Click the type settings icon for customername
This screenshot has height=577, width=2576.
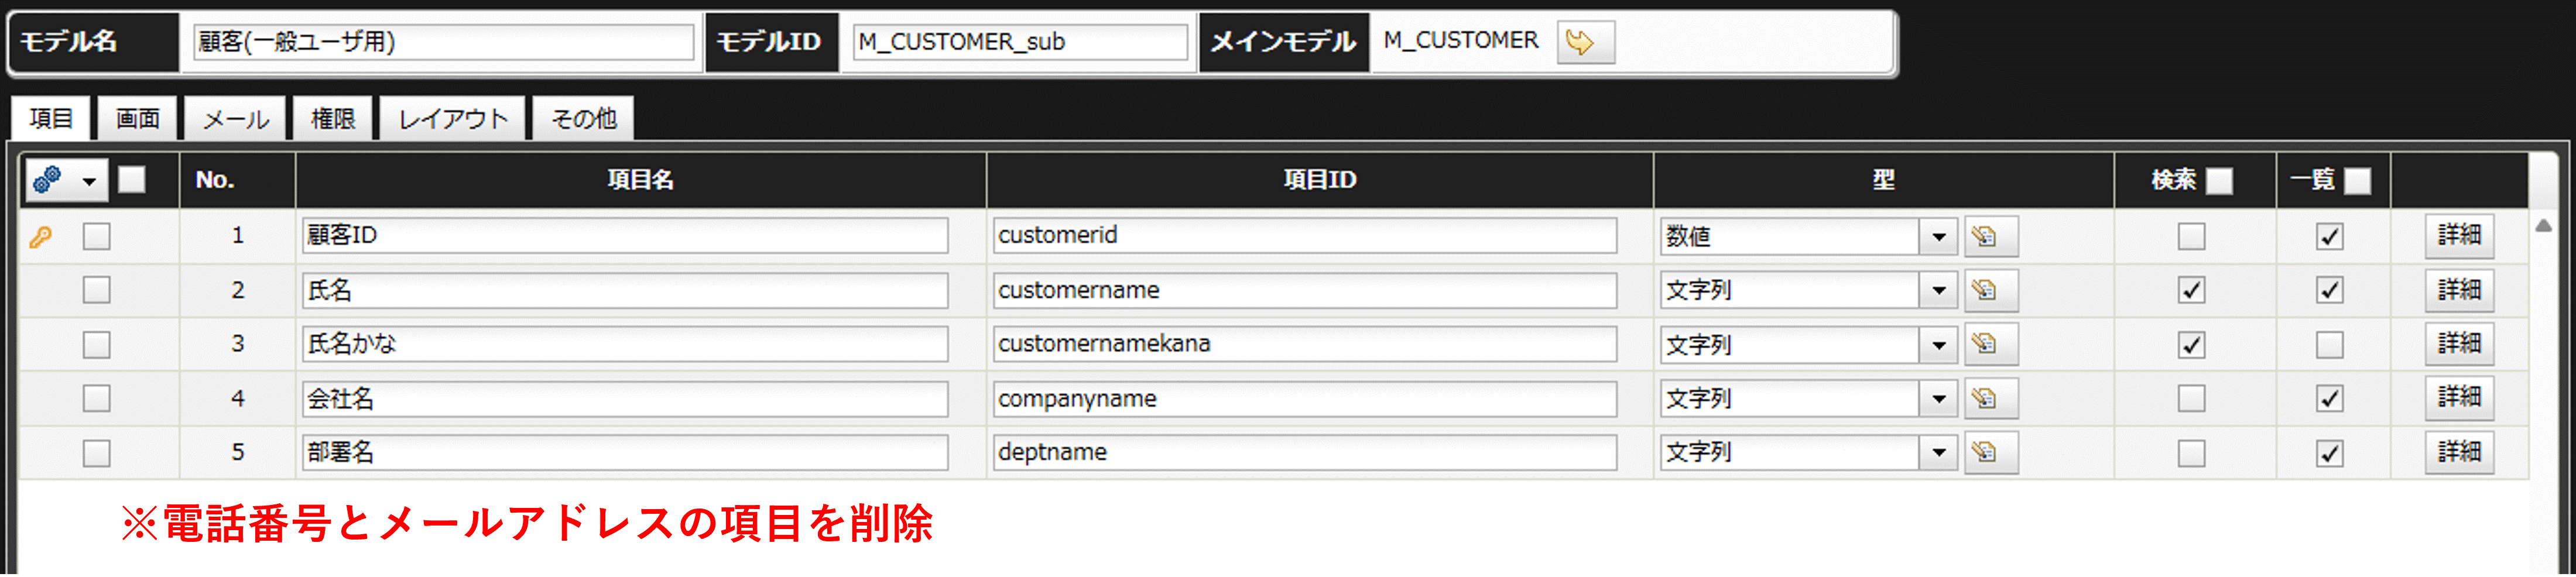point(1990,291)
